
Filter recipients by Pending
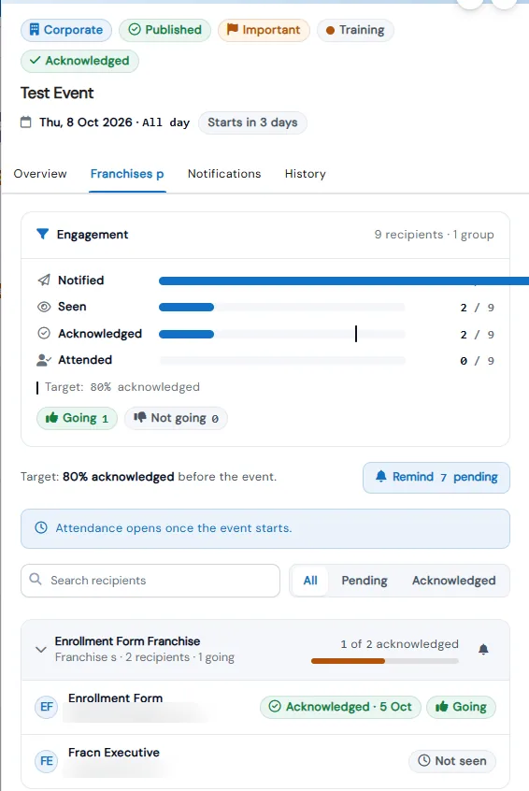point(365,581)
